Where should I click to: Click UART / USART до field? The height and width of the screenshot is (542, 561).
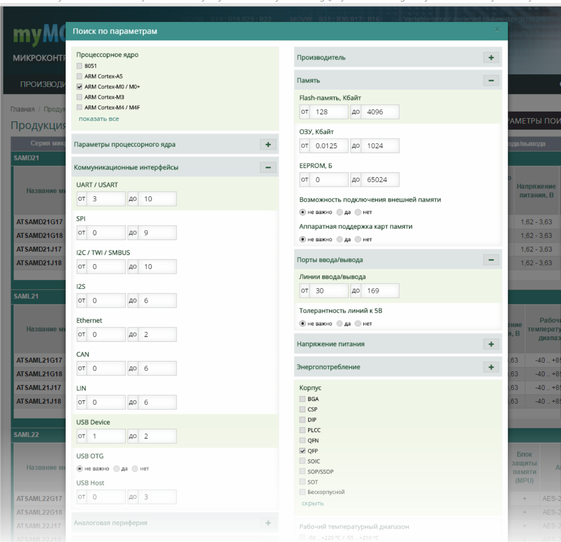[x=157, y=199]
